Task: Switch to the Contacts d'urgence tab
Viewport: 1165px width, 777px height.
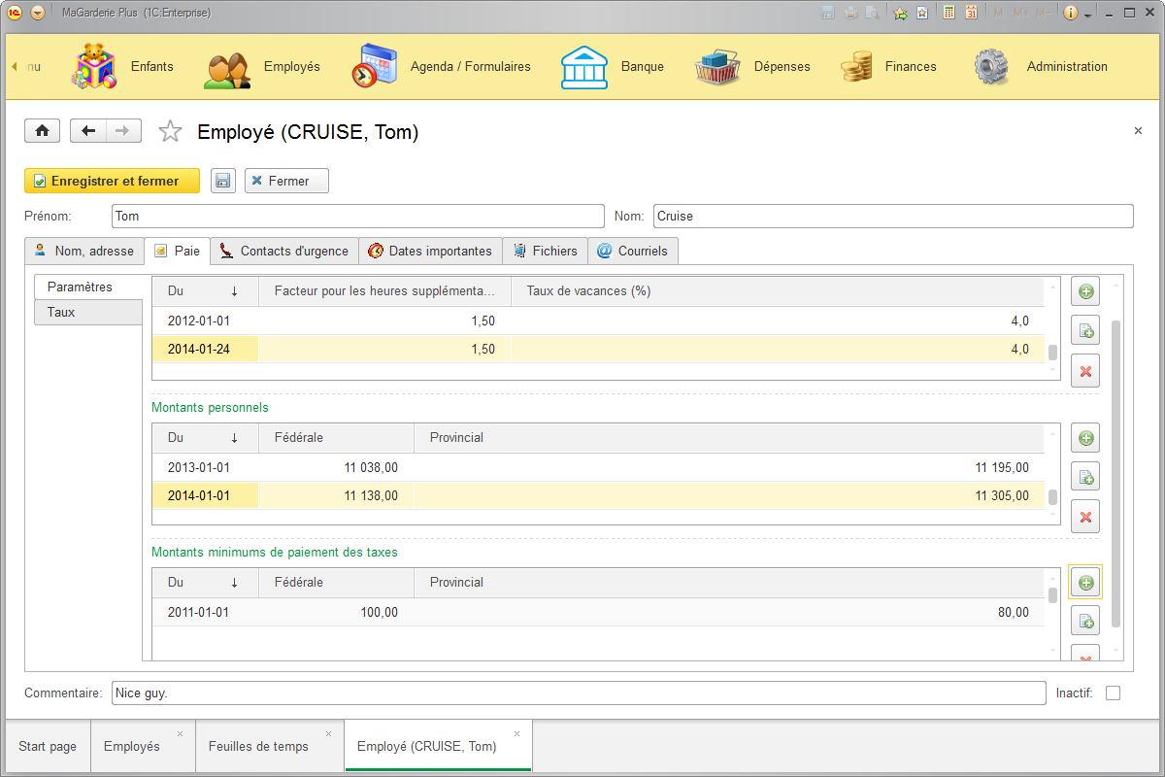Action: (283, 251)
